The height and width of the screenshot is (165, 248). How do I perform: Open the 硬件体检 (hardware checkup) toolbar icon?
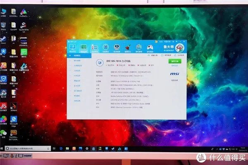tap(73, 48)
